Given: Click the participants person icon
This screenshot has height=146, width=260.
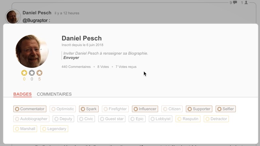Looking at the screenshot, I should 246,2.
